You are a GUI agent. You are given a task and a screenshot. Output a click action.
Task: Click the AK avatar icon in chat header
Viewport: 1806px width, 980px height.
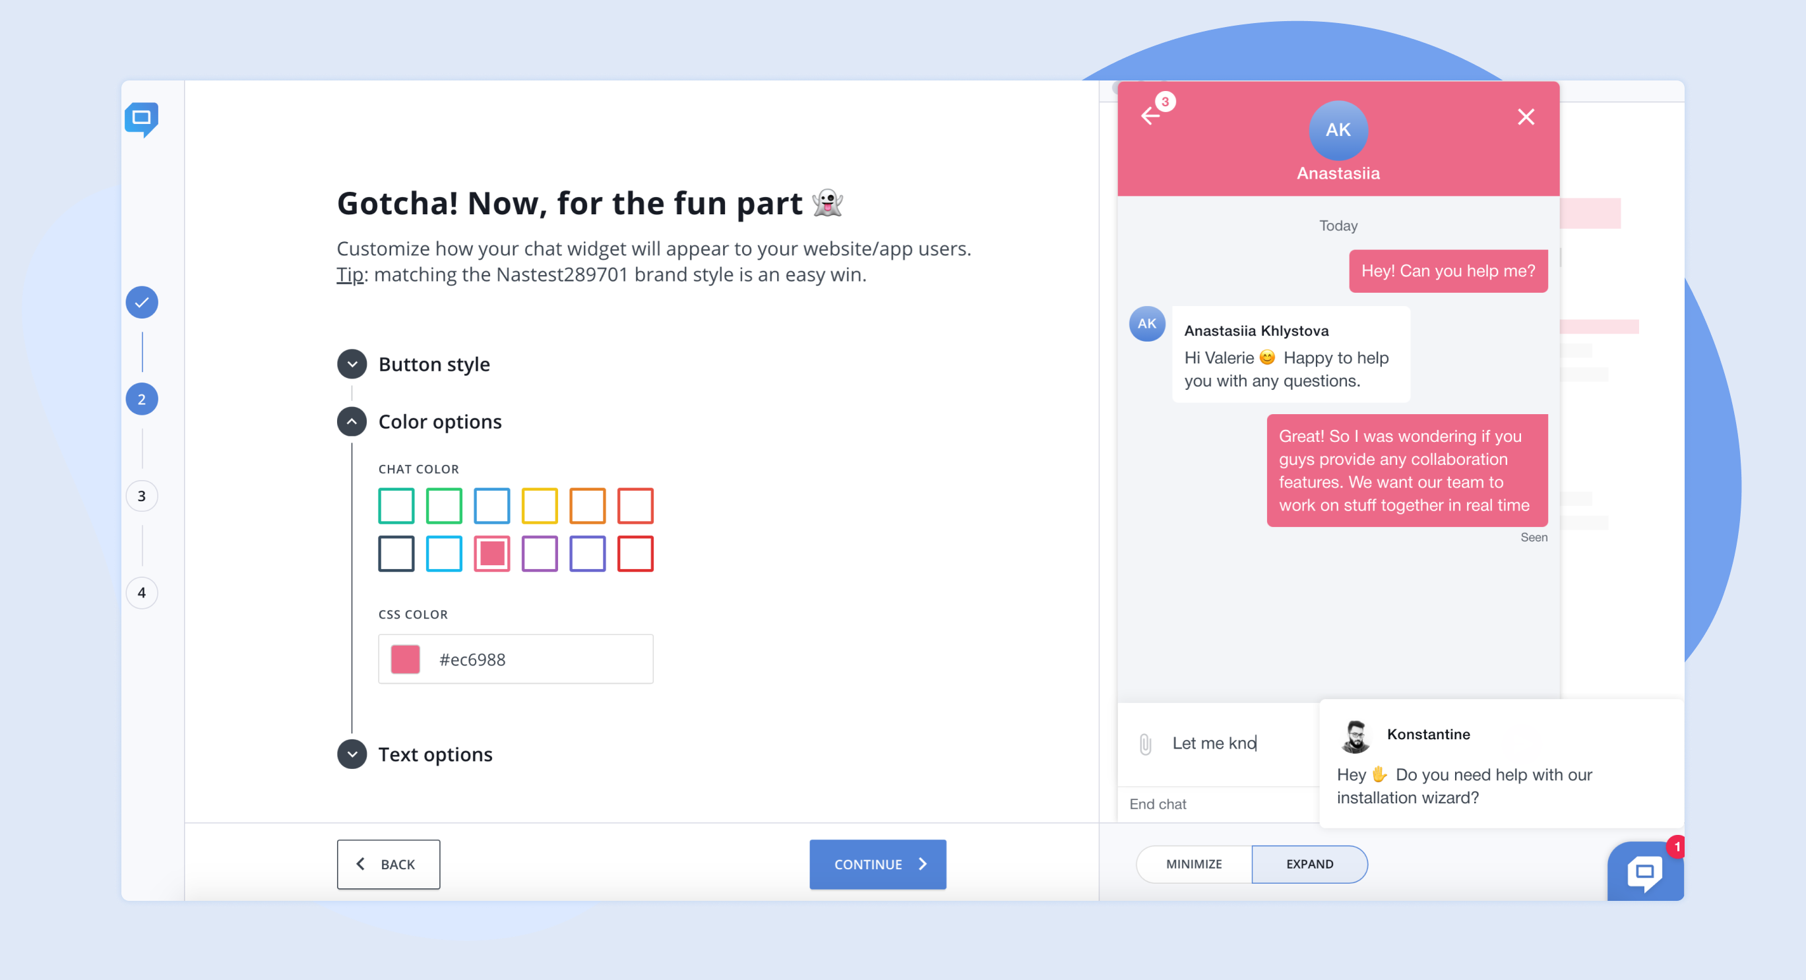coord(1338,129)
